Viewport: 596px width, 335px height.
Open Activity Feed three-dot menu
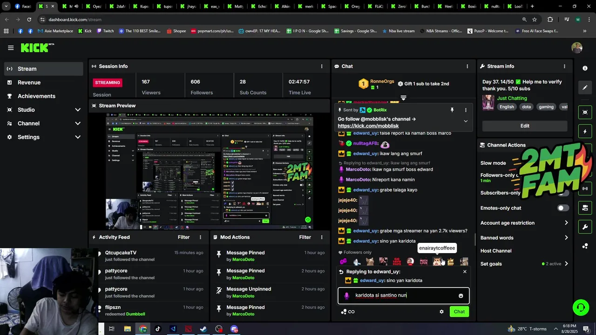[201, 237]
